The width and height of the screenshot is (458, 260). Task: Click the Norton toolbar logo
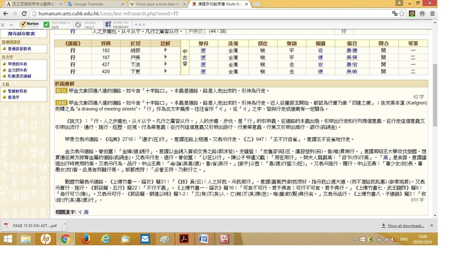(30, 25)
